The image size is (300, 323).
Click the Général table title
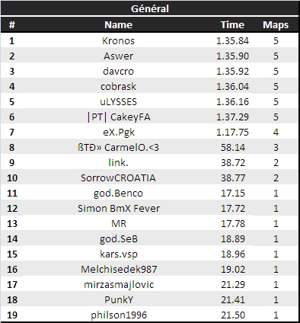(150, 8)
